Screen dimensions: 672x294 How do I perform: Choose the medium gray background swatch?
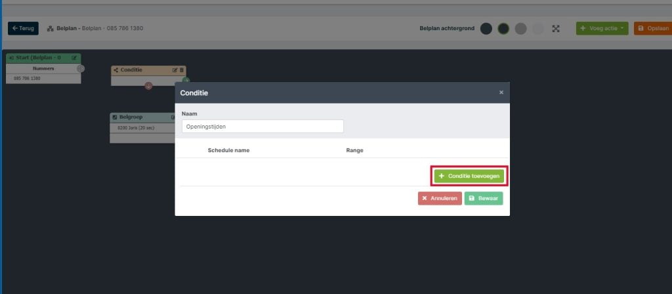tap(520, 29)
